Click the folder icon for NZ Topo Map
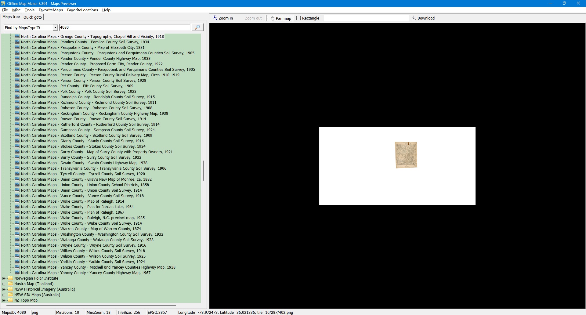The image size is (586, 315). 10,300
